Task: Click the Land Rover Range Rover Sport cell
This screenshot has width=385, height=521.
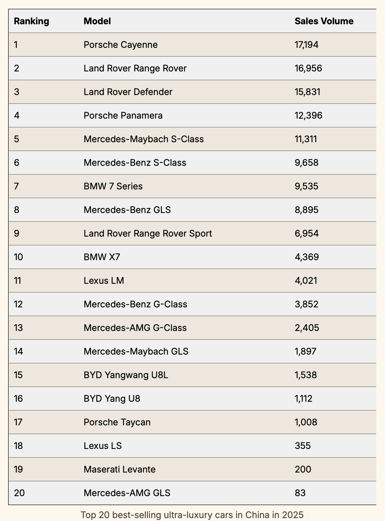Action: [148, 233]
